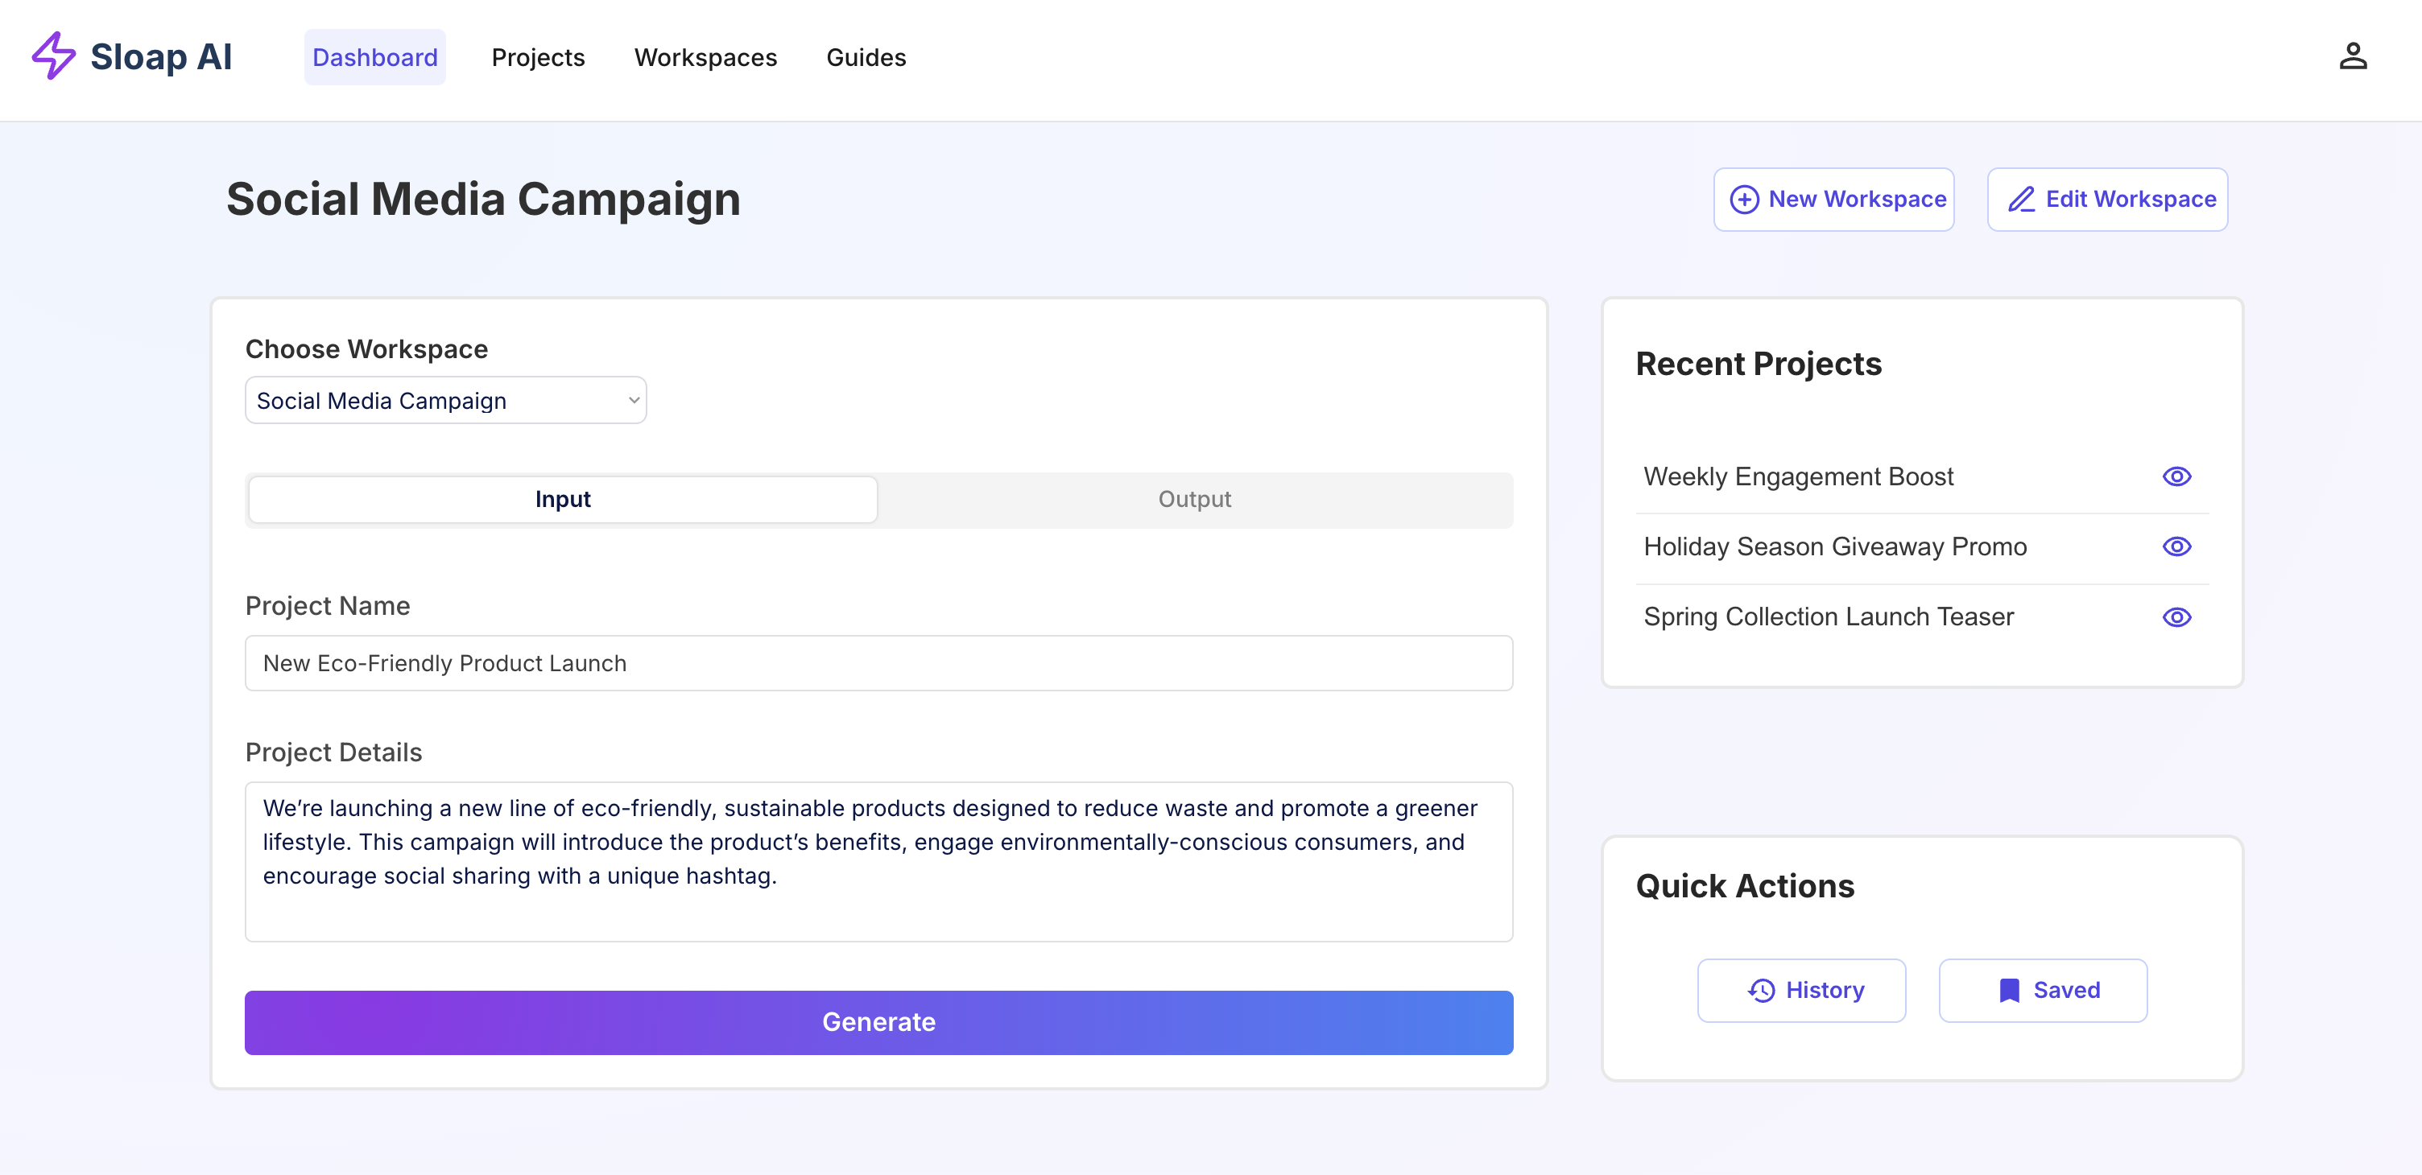Click the History clock icon

pos(1761,990)
